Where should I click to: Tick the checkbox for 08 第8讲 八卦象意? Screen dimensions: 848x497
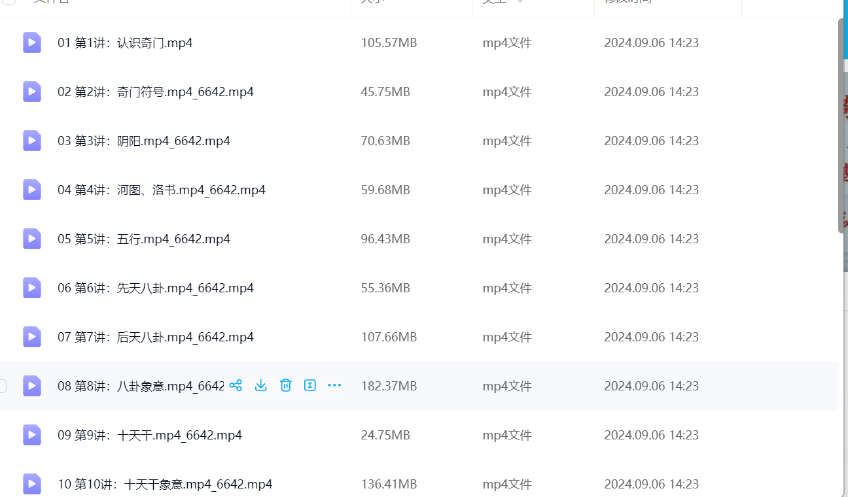2,386
